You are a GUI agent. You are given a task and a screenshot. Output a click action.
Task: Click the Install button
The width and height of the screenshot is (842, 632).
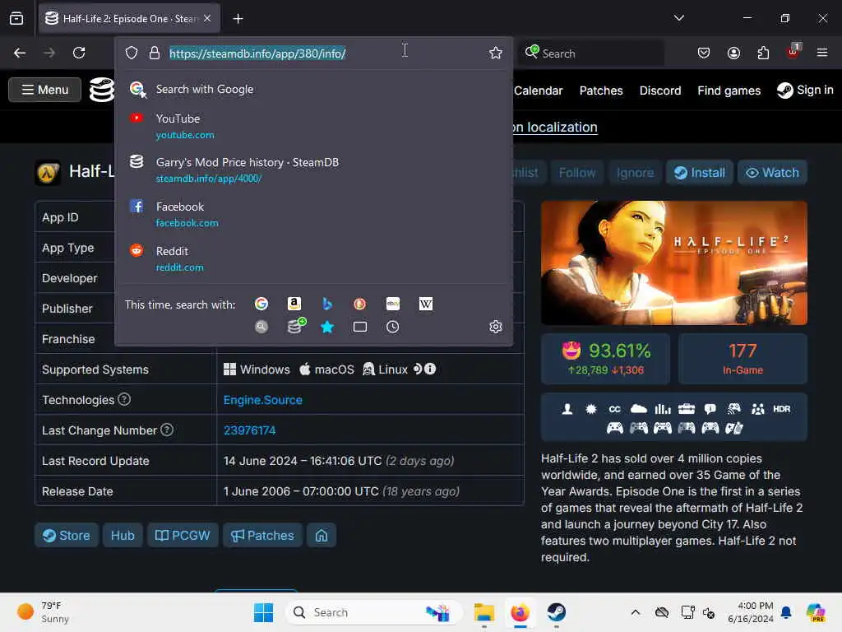(700, 173)
